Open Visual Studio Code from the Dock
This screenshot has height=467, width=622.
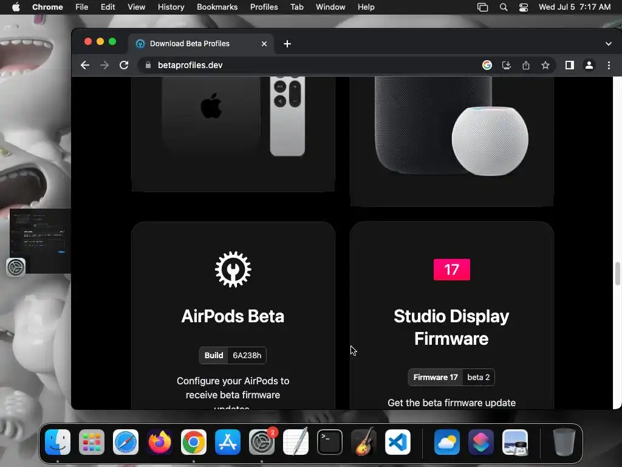[398, 442]
